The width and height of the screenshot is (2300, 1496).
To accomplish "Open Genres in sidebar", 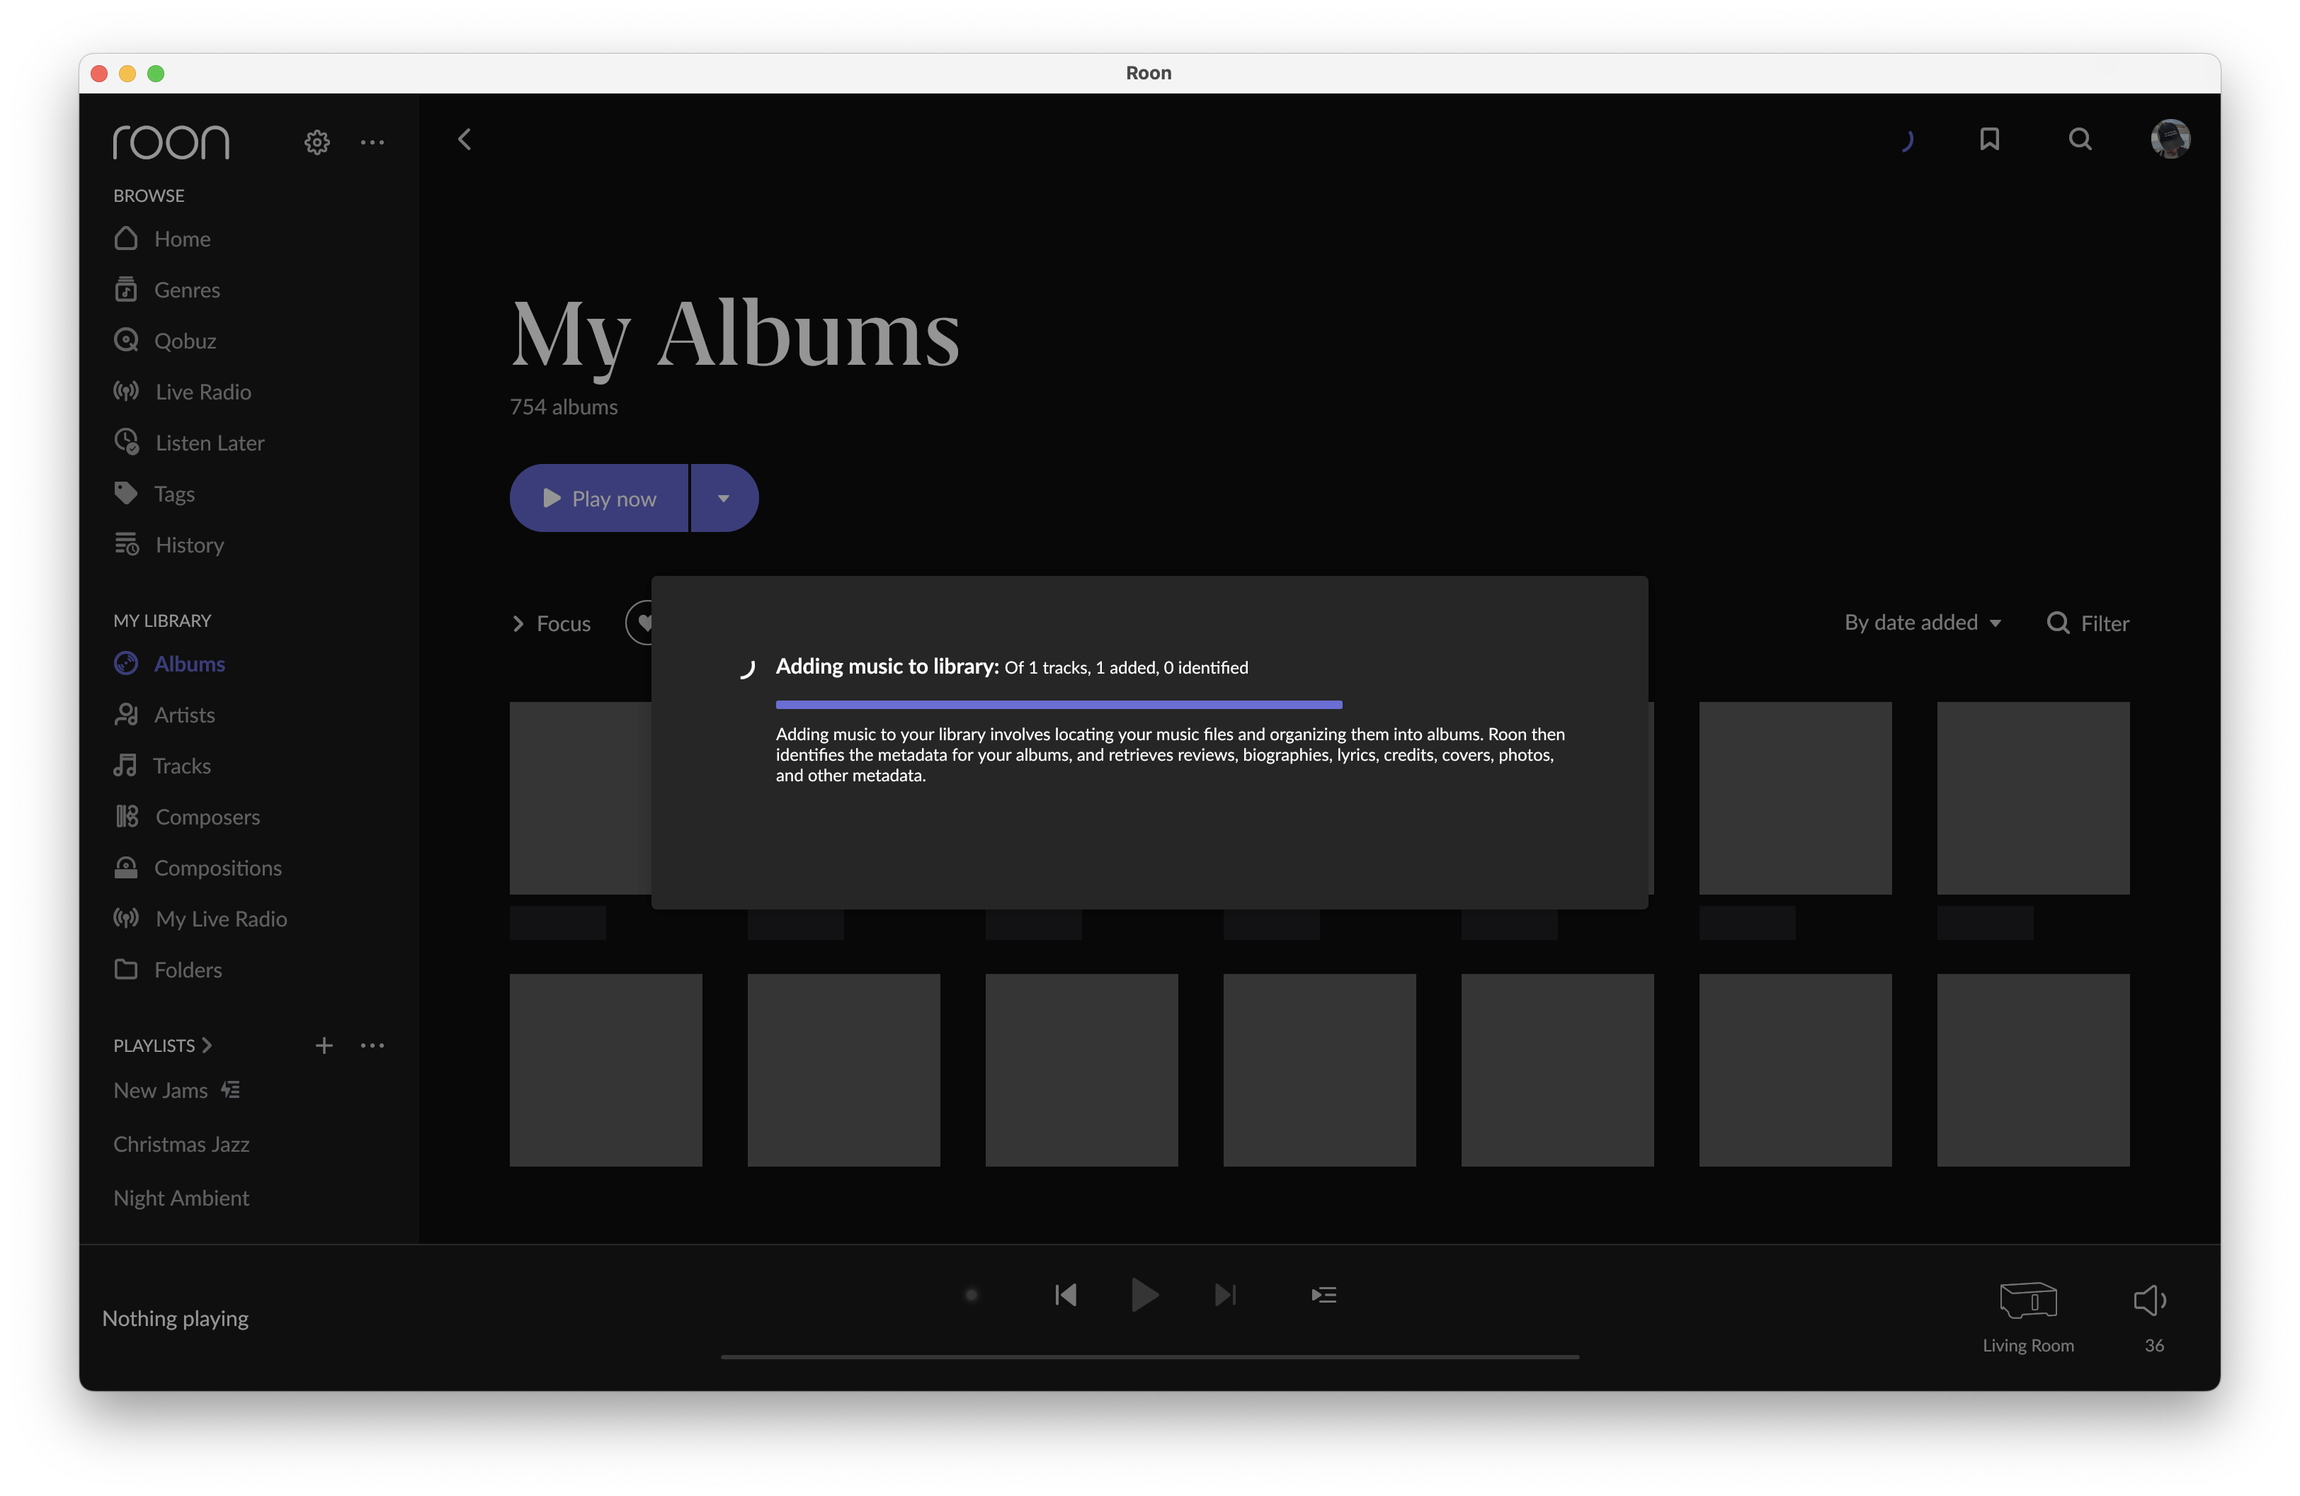I will (167, 290).
